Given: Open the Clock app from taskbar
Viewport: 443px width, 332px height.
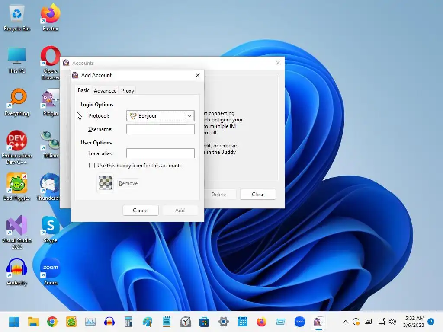Looking at the screenshot, I should (186, 322).
